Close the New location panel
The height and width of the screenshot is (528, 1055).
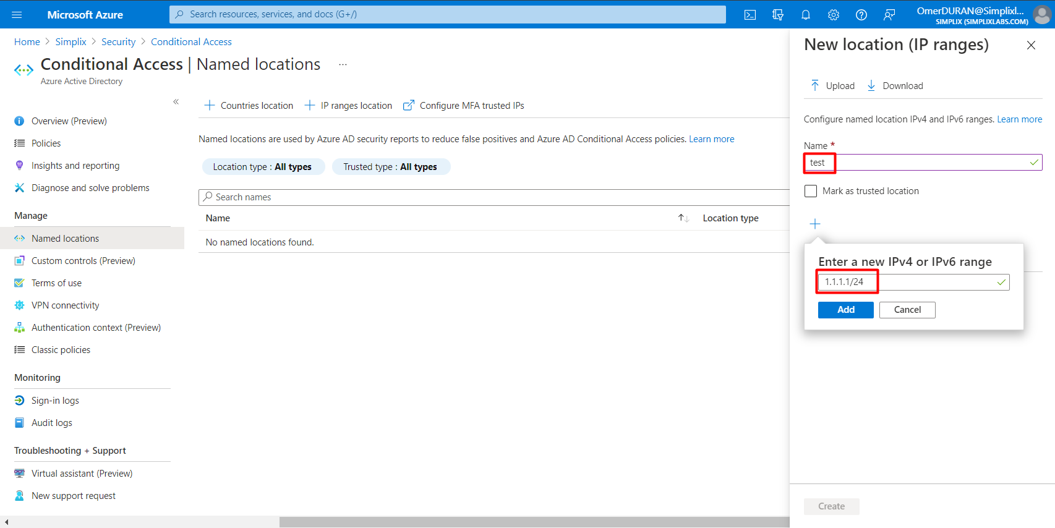point(1031,45)
